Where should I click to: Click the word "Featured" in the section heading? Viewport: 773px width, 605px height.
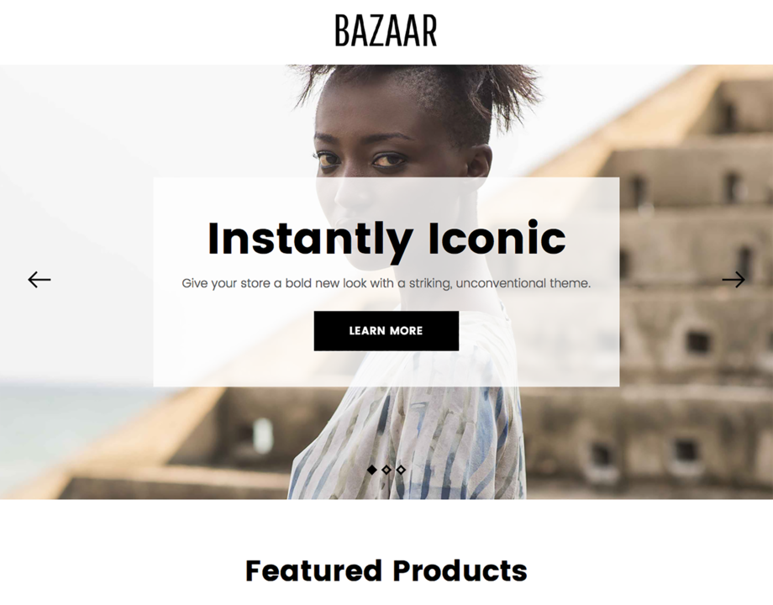[313, 571]
